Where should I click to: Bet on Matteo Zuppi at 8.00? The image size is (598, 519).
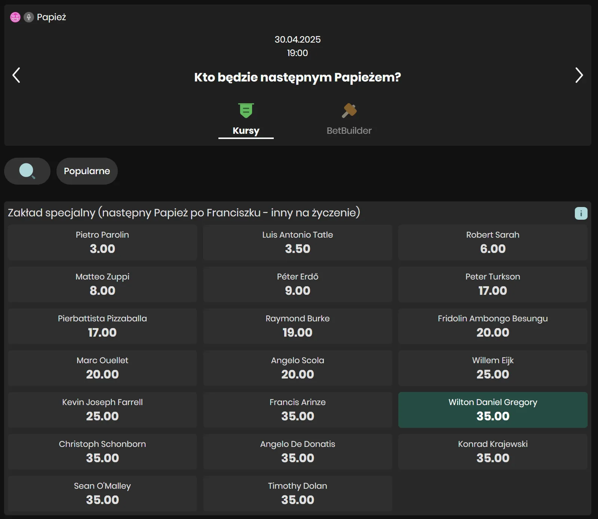(x=102, y=284)
